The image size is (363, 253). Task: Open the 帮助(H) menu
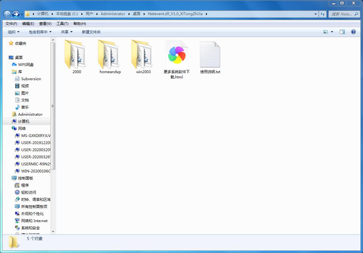pos(80,24)
